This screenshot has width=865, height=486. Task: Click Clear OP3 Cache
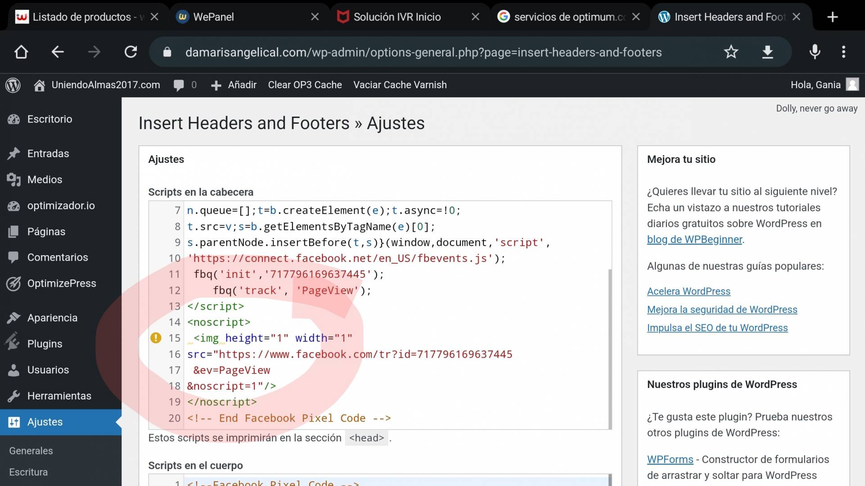click(305, 85)
